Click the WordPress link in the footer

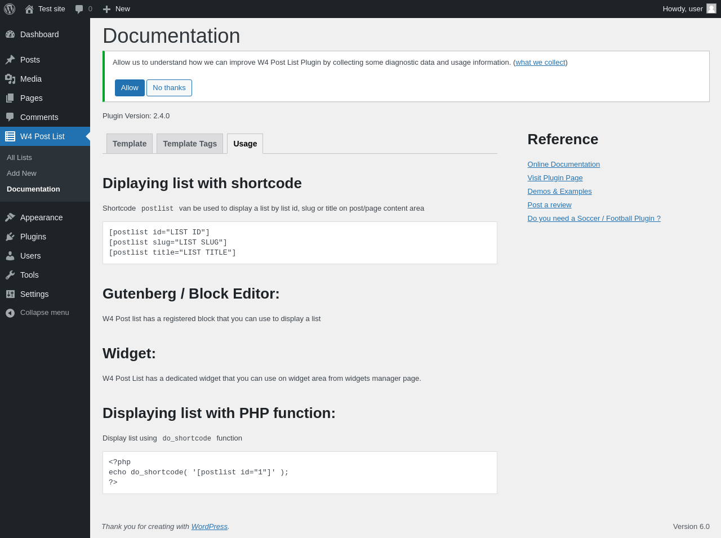click(x=210, y=527)
